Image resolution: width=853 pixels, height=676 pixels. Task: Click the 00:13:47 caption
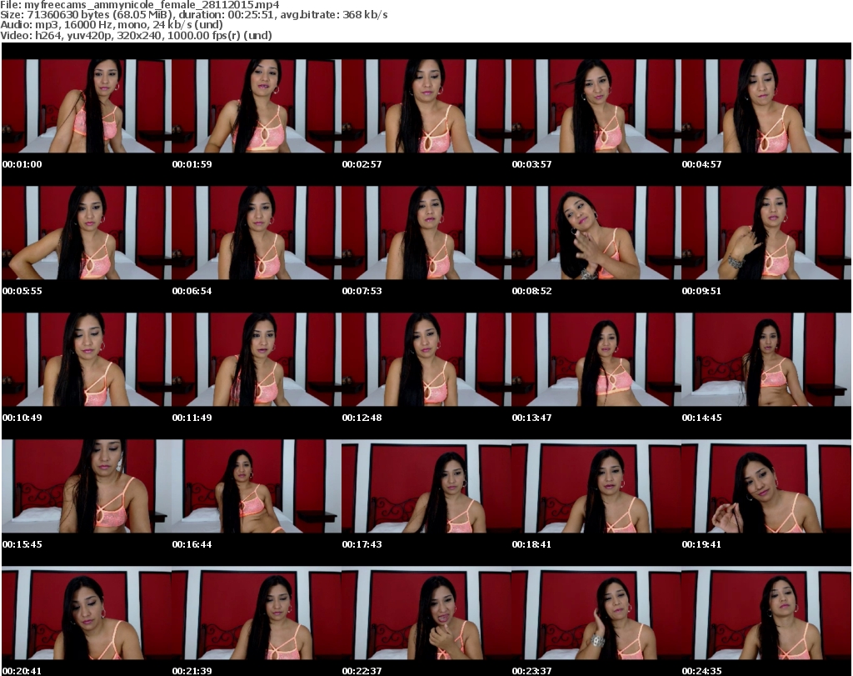(531, 418)
